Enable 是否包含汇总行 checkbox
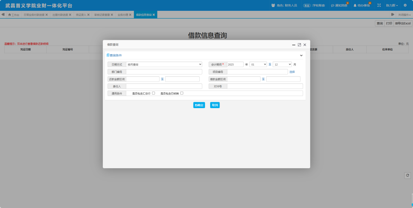413x208 pixels. click(154, 93)
